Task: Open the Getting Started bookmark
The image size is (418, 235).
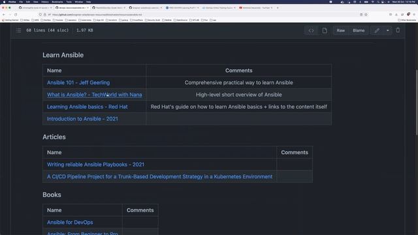Action: pyautogui.click(x=10, y=20)
